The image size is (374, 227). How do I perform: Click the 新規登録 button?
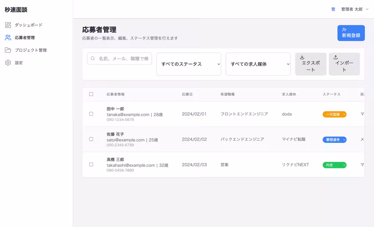click(x=351, y=33)
